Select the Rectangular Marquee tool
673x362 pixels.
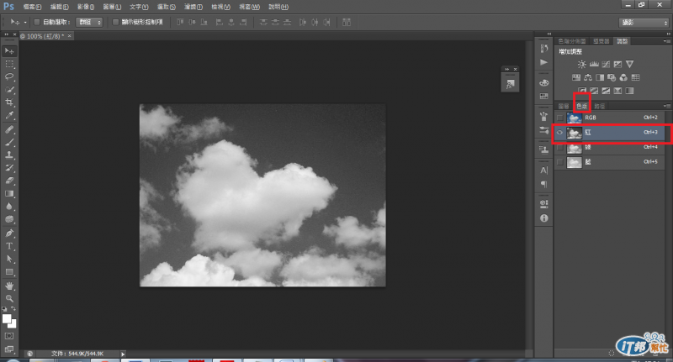click(x=9, y=65)
